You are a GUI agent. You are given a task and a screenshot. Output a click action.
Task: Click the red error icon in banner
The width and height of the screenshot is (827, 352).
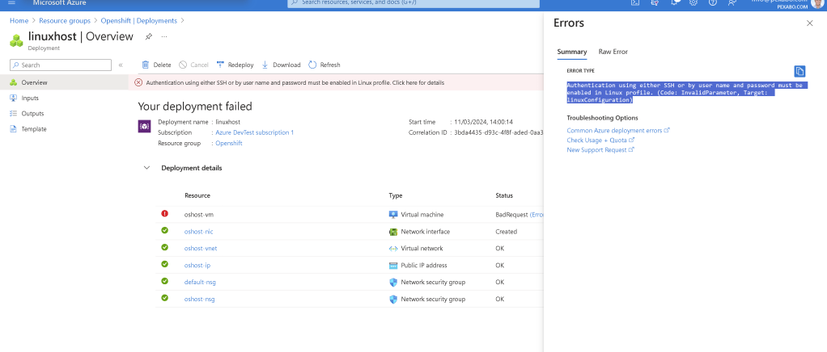click(138, 82)
